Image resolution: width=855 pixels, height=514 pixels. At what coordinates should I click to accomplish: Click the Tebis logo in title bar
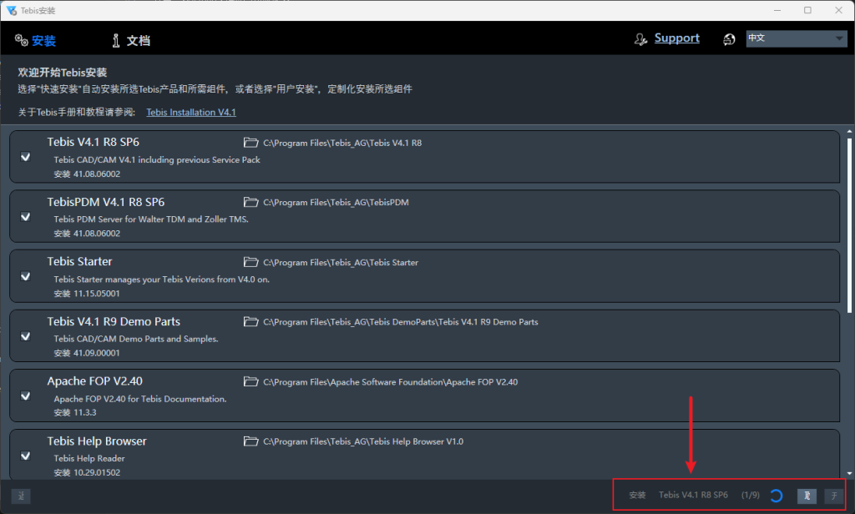pyautogui.click(x=12, y=10)
